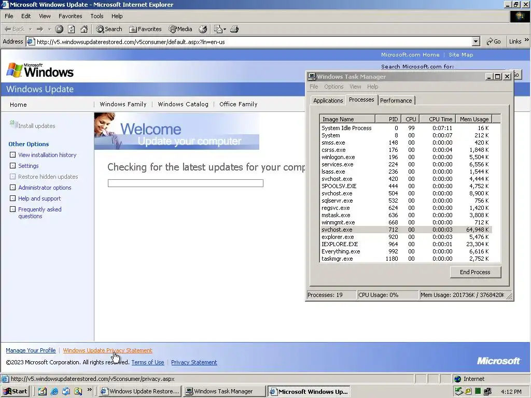The width and height of the screenshot is (531, 398).
Task: Stop page loading with the Stop icon
Action: (59, 29)
